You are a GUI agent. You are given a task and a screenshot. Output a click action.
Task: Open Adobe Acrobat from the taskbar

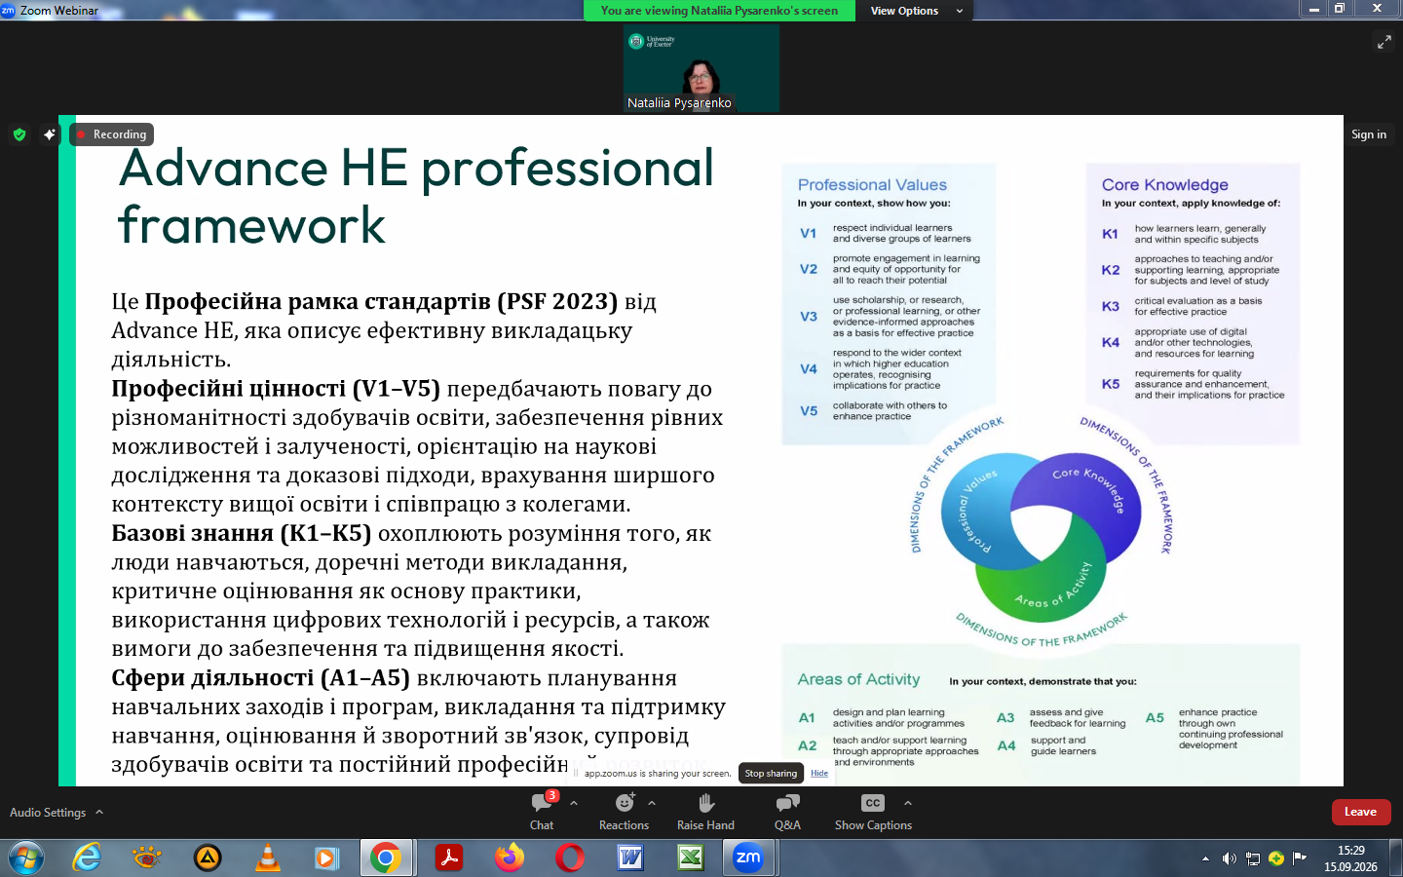click(448, 858)
